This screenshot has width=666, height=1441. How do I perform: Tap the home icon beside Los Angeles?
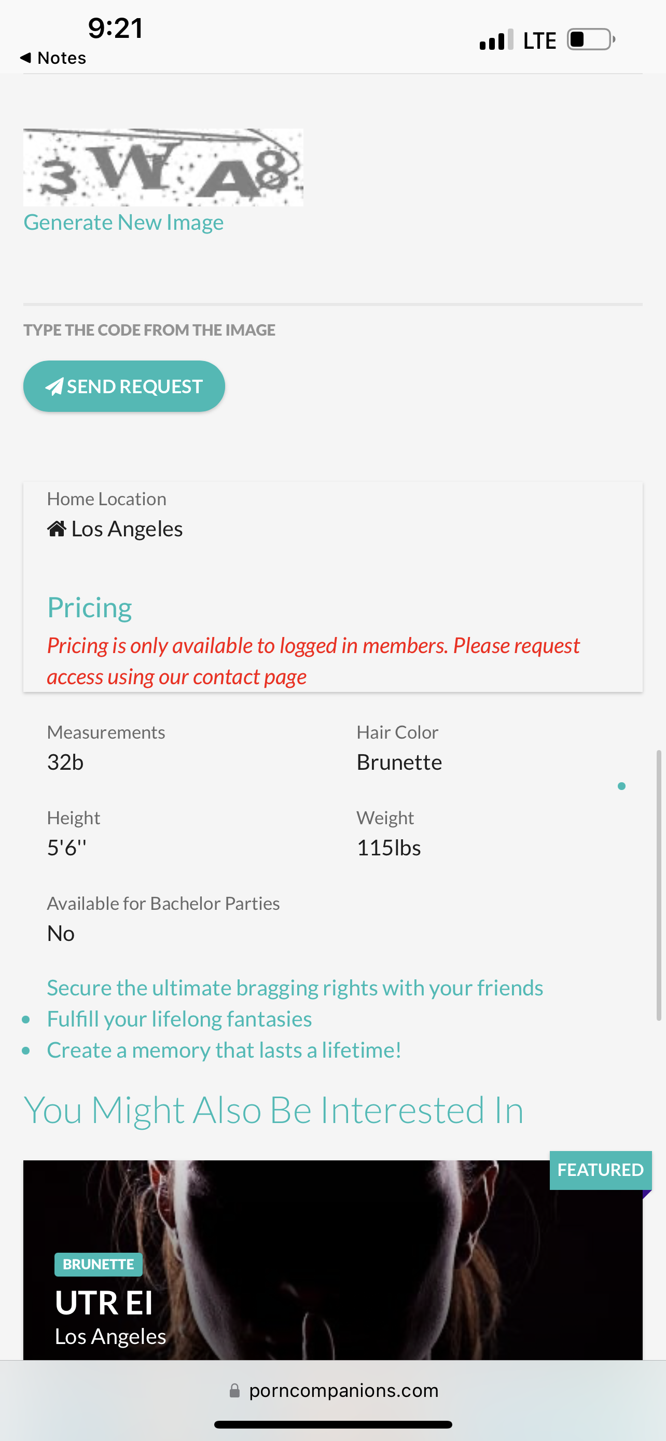pyautogui.click(x=57, y=529)
